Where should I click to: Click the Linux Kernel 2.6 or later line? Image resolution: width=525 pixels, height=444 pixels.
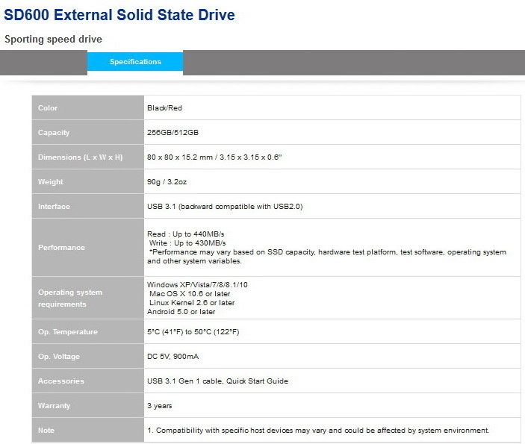pos(192,303)
